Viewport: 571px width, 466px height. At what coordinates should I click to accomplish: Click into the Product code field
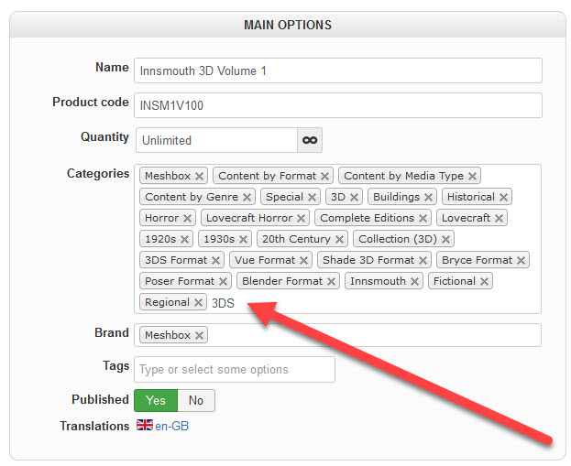tap(338, 105)
